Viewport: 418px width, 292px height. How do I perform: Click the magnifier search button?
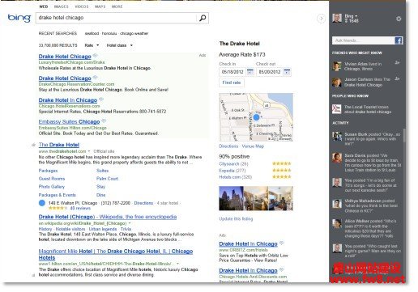tap(203, 18)
